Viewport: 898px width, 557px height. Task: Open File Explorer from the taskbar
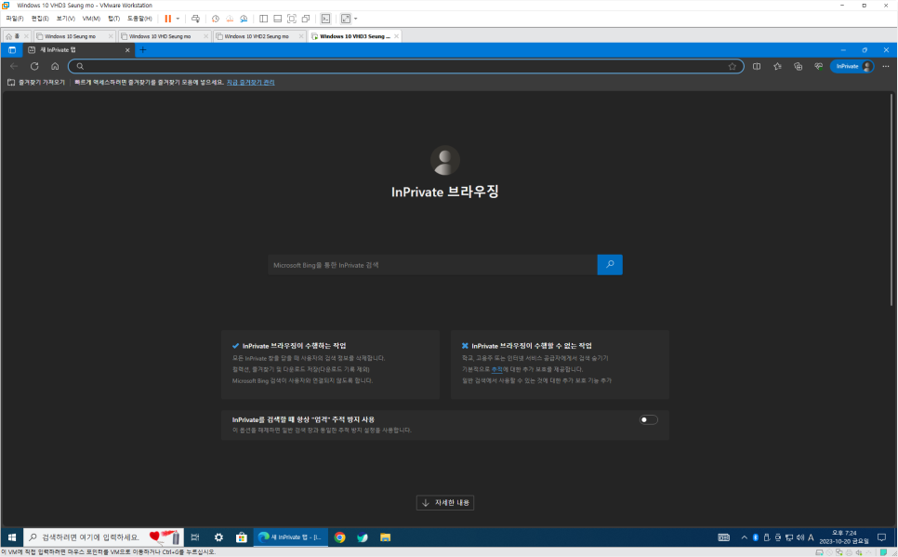pyautogui.click(x=386, y=537)
